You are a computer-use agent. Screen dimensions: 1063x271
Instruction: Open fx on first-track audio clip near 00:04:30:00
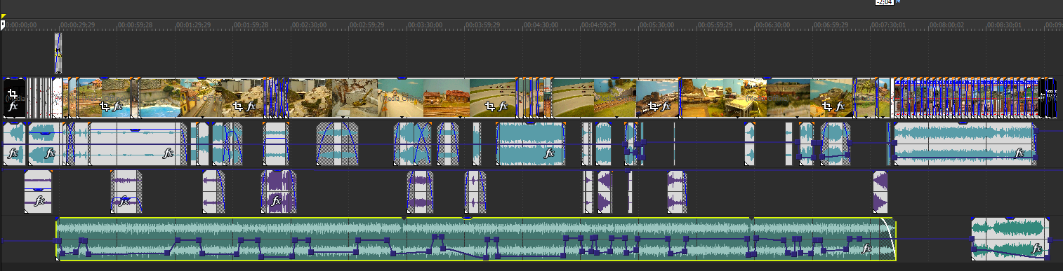550,153
